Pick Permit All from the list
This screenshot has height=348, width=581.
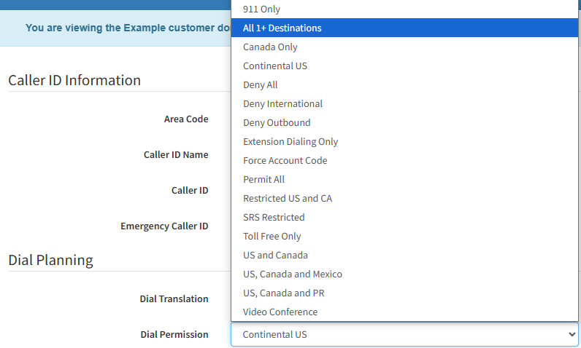[404, 180]
